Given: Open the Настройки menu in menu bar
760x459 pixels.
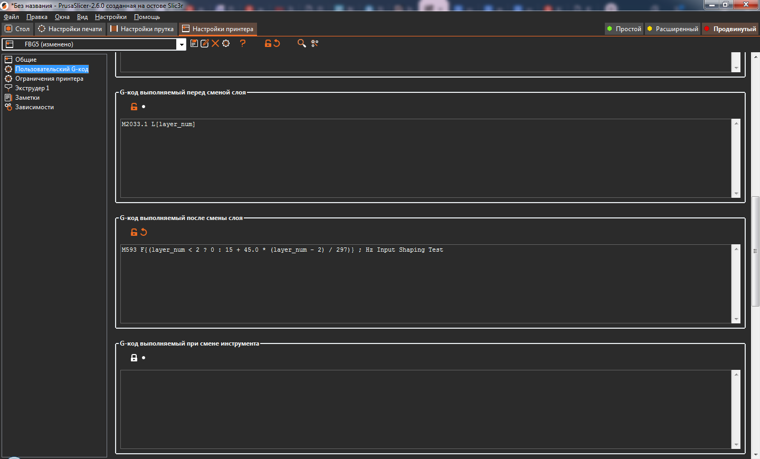Looking at the screenshot, I should 111,17.
